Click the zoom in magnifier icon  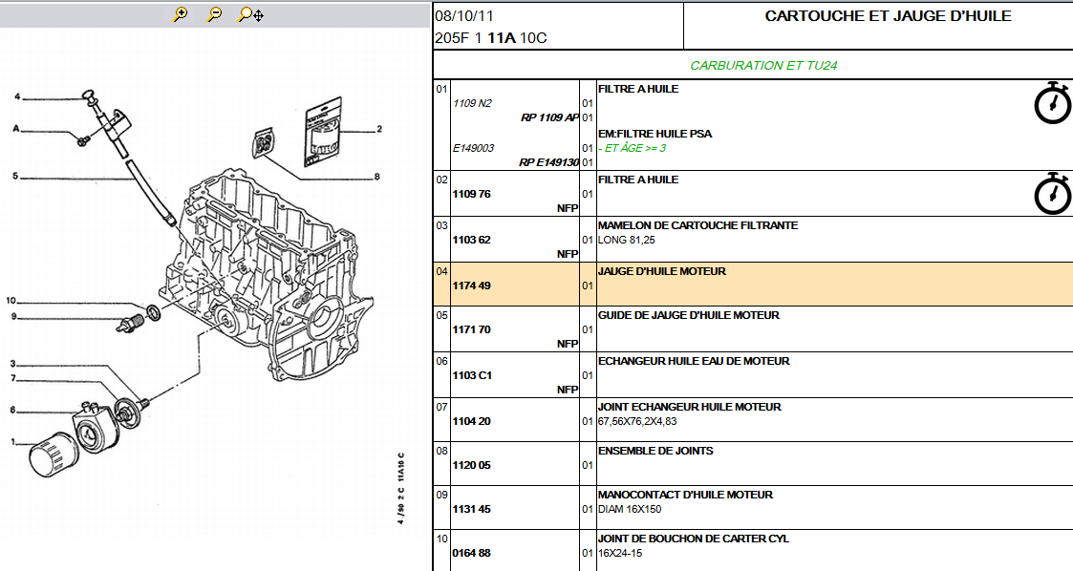click(x=181, y=14)
